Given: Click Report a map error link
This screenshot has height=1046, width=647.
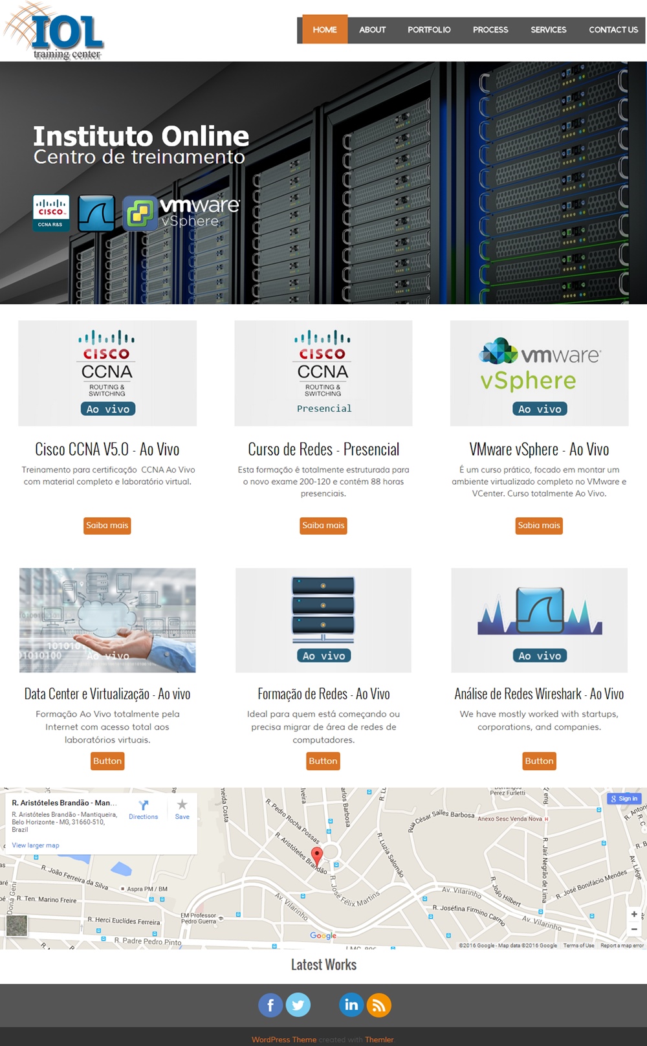Looking at the screenshot, I should tap(622, 946).
